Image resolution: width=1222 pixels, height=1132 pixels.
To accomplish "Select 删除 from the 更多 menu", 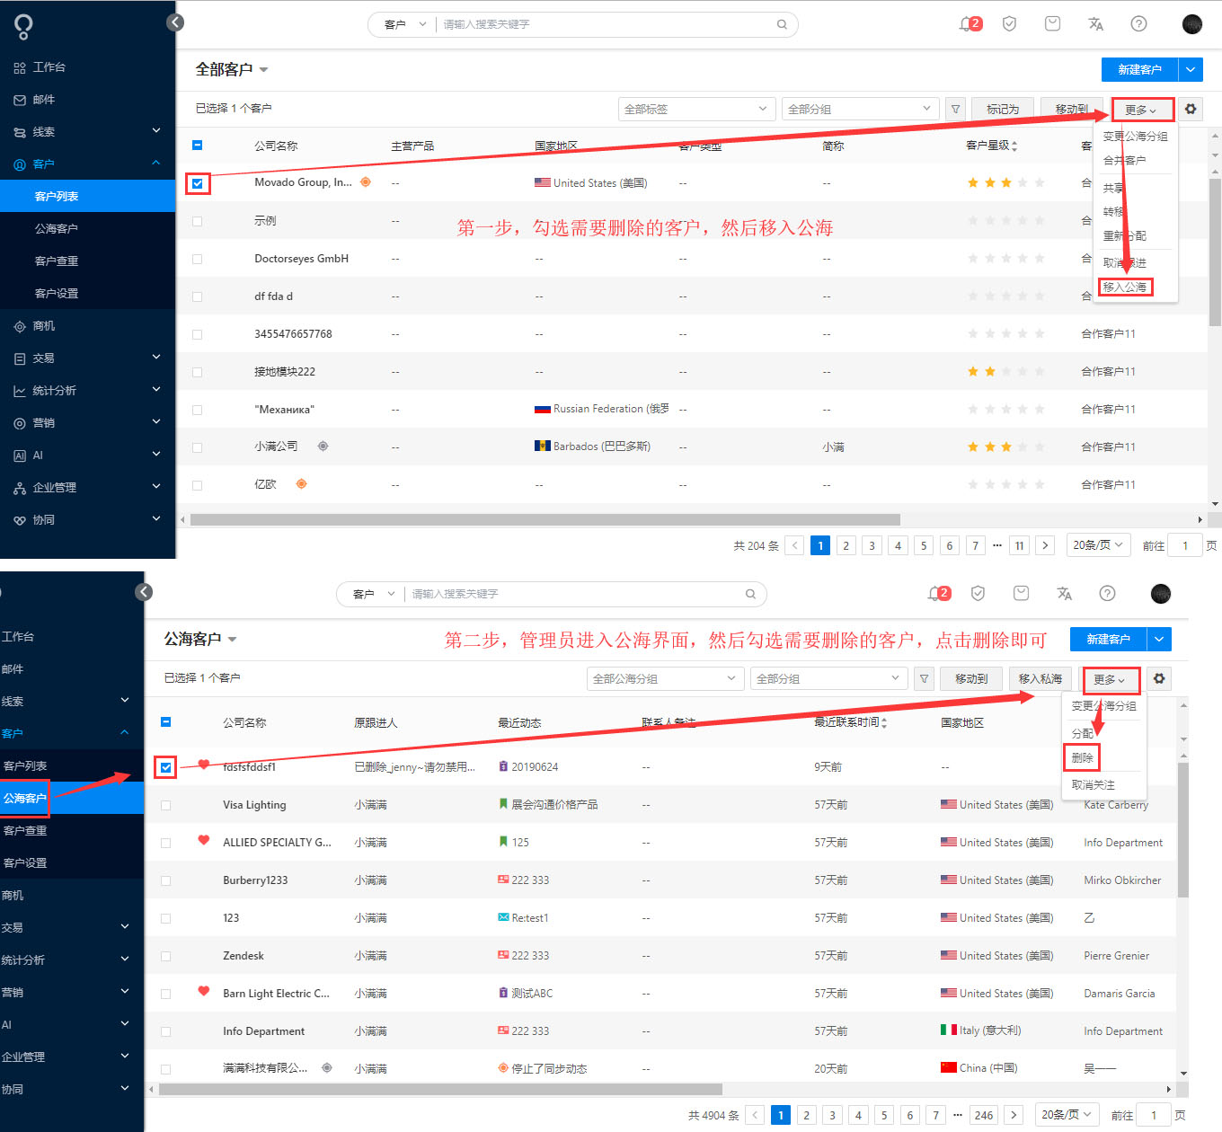I will pyautogui.click(x=1082, y=757).
